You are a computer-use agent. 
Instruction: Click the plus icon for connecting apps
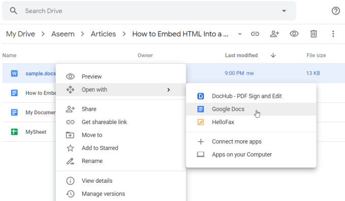200,141
